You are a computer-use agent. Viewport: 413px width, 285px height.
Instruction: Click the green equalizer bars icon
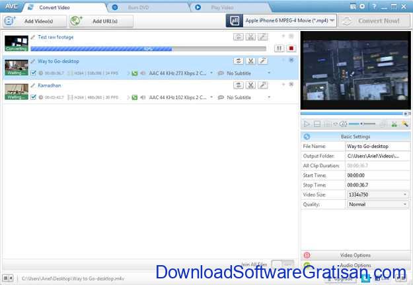pyautogui.click(x=394, y=124)
